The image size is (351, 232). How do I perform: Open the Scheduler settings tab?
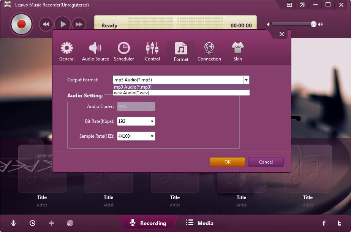click(x=124, y=52)
